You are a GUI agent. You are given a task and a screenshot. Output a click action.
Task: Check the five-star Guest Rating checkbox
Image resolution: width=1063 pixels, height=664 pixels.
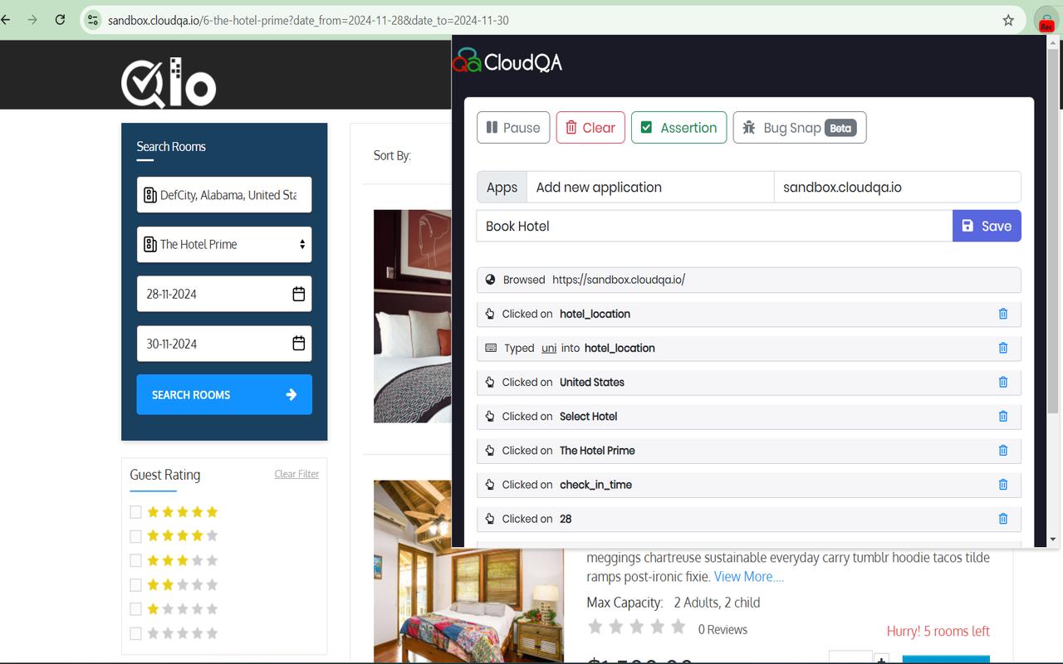pos(135,511)
